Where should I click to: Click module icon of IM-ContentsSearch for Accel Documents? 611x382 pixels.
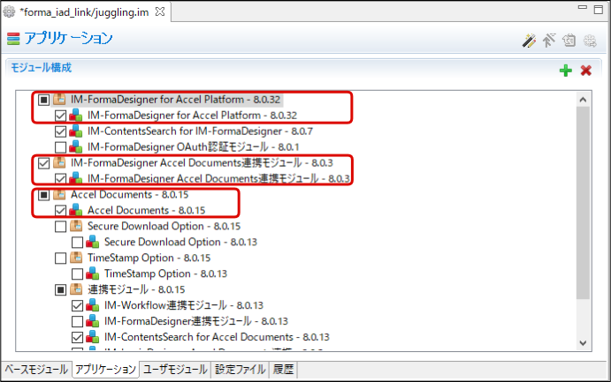pyautogui.click(x=92, y=337)
